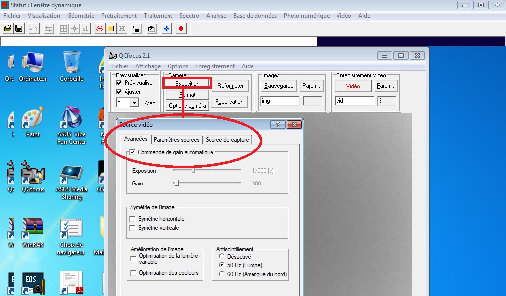Click the undo arrow toolbar icon
506x296 pixels.
tap(34, 29)
